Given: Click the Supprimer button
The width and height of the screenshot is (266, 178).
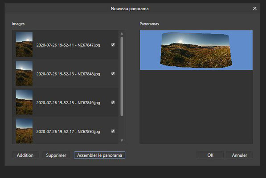Looking at the screenshot, I should pos(56,155).
